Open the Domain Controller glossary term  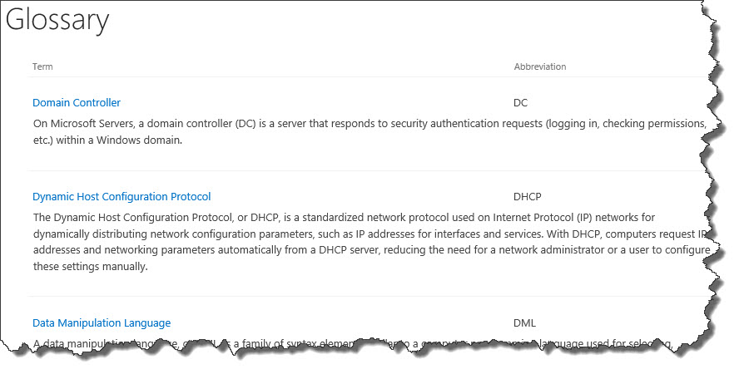coord(77,102)
